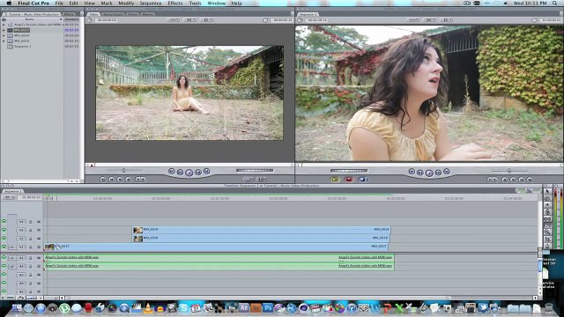Select the Roll edit tool

547,211
